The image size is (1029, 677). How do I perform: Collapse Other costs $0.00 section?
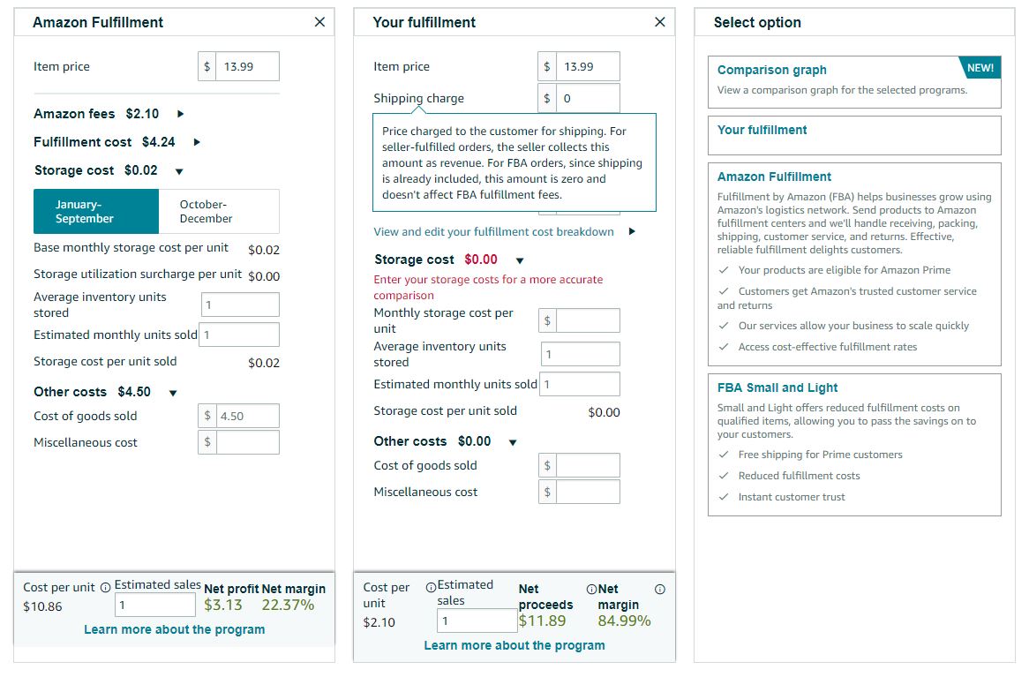point(513,442)
